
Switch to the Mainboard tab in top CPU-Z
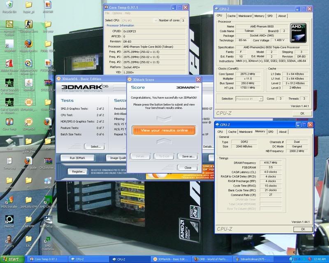(245, 16)
